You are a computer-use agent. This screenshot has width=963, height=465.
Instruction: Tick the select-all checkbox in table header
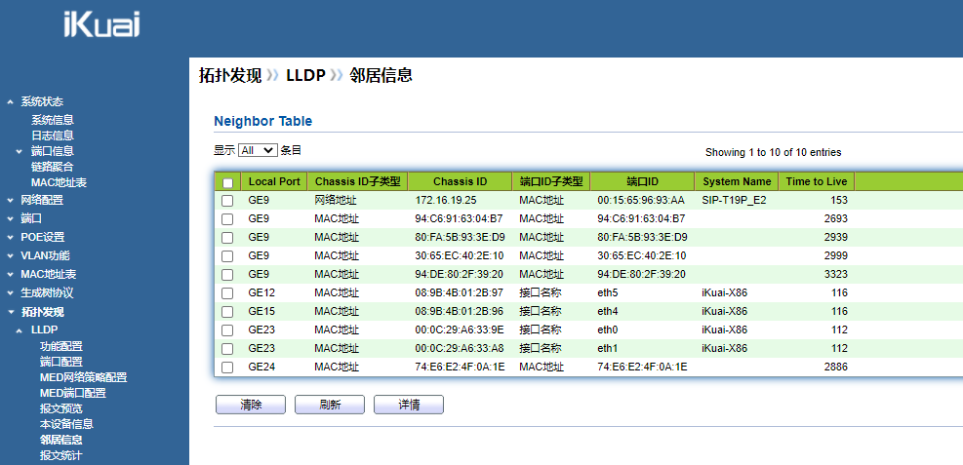tap(227, 182)
